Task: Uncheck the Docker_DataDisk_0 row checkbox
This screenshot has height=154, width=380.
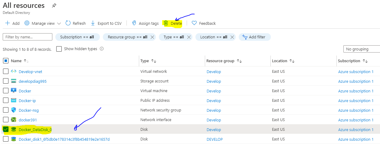Action: tap(6, 130)
